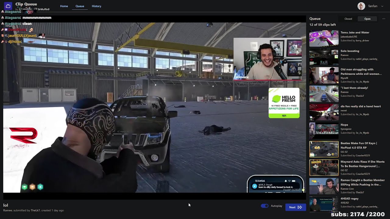
Task: Select the "I lost them already!" clip title
Action: coord(354,88)
